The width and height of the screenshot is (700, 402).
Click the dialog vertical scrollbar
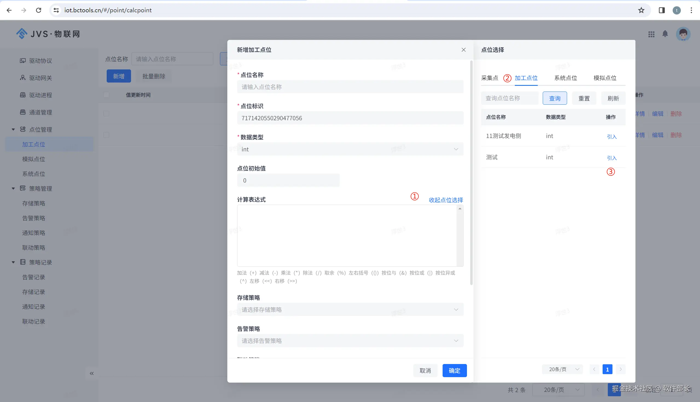click(x=471, y=172)
